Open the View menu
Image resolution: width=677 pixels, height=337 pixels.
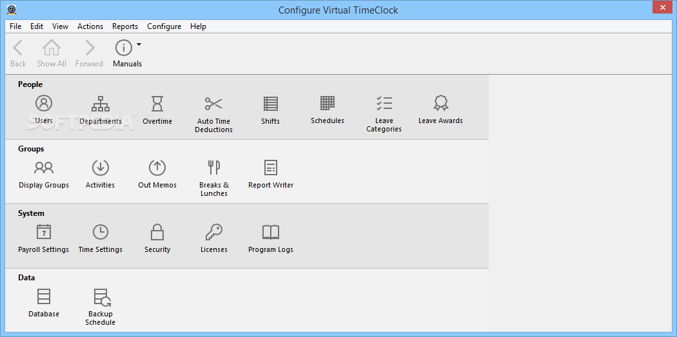61,26
